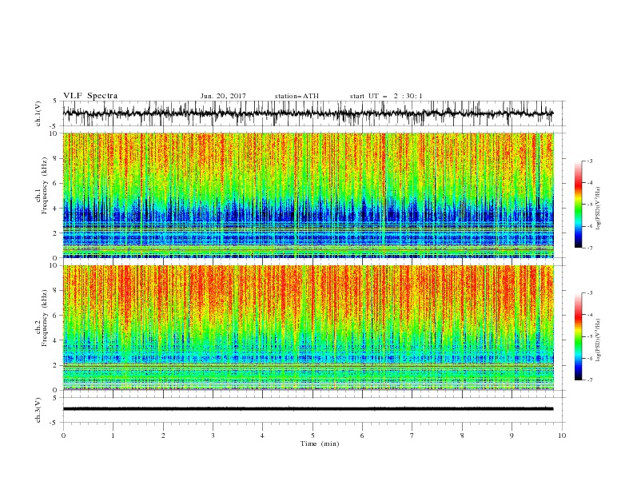The width and height of the screenshot is (633, 489).
Task: Click the "ch.1(V)" vertical axis label
Action: pos(38,113)
